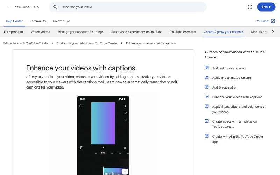The width and height of the screenshot is (280, 175).
Task: Switch to Creator Tips tab
Action: tap(61, 21)
